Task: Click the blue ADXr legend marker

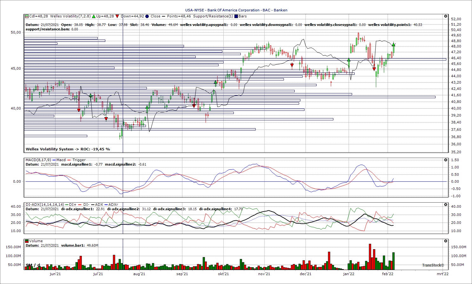Action: tap(106, 205)
